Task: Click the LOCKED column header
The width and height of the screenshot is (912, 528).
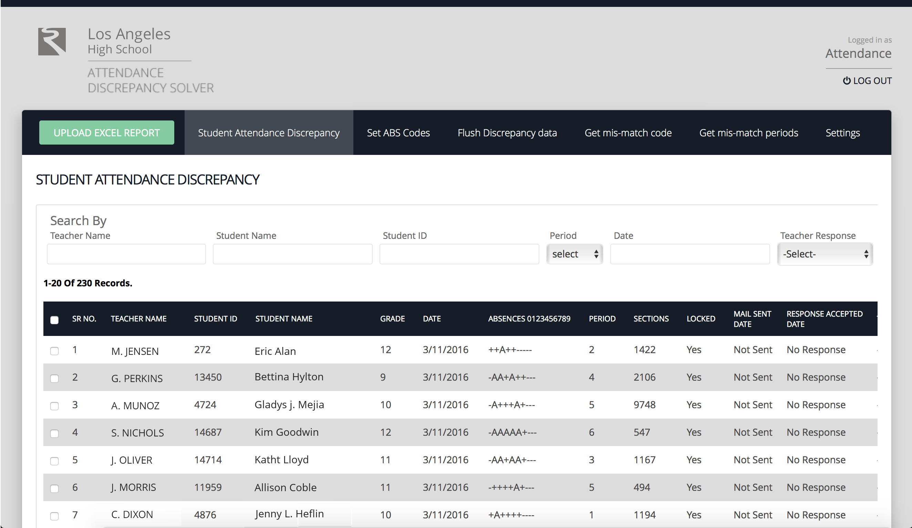Action: pyautogui.click(x=701, y=319)
